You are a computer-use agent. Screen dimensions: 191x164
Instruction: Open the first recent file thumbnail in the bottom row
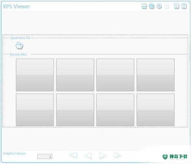(x=35, y=110)
